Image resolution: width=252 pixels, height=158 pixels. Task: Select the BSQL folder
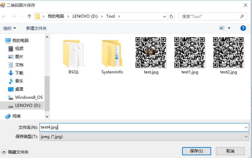click(x=74, y=57)
